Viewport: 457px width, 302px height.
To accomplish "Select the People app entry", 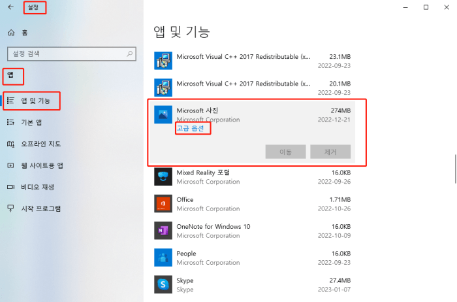I will point(253,258).
